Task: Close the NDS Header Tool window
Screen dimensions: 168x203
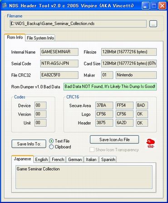Action: coord(162,6)
